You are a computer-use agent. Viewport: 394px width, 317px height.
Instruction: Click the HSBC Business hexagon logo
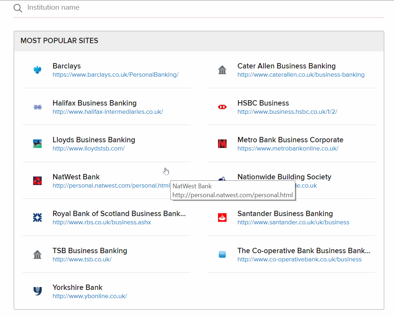click(222, 107)
